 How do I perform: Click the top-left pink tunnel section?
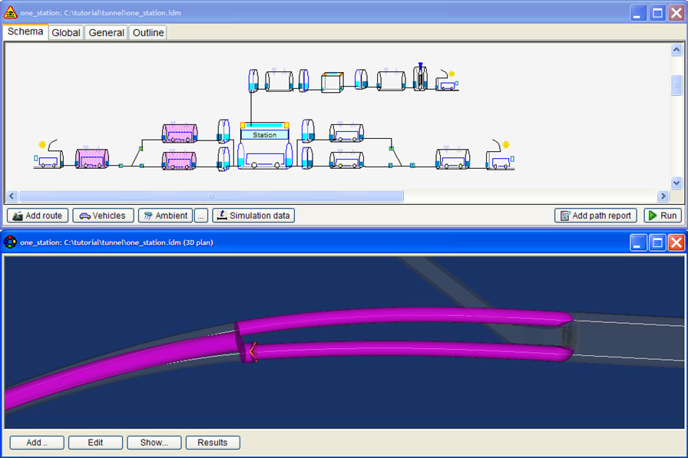coord(180,133)
